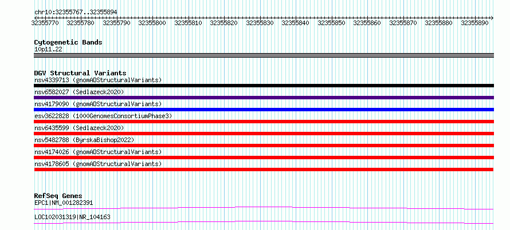Open the EPC1|NM_001282391 gene label
This screenshot has height=230, width=510.
[64, 203]
